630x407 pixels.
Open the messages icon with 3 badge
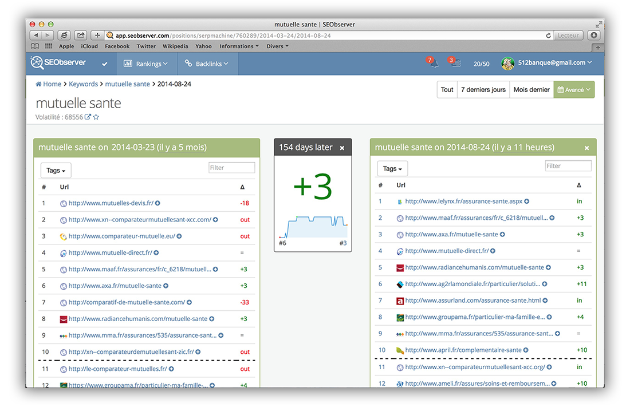454,62
